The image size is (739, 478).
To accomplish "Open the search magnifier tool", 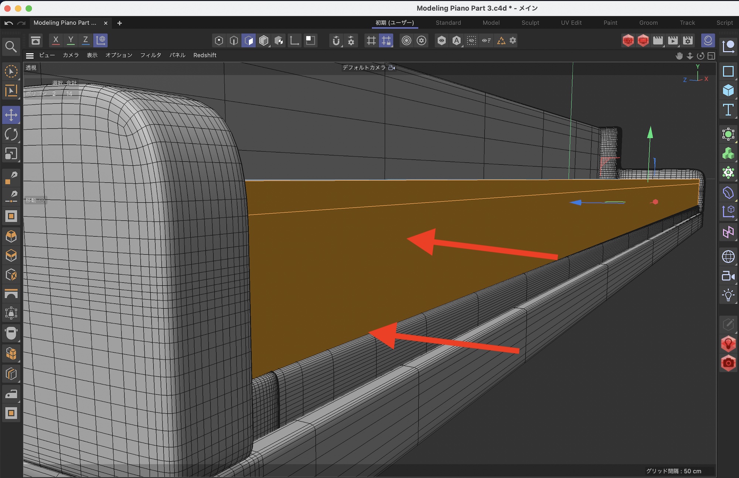I will (x=11, y=47).
